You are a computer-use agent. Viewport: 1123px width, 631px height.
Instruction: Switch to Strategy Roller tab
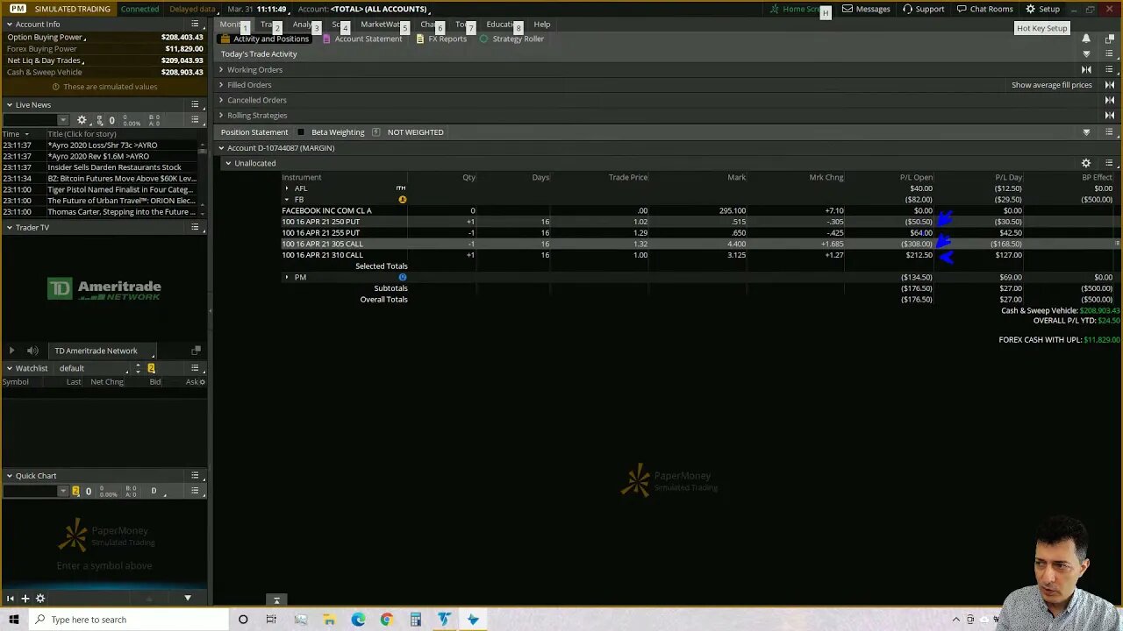[x=511, y=39]
